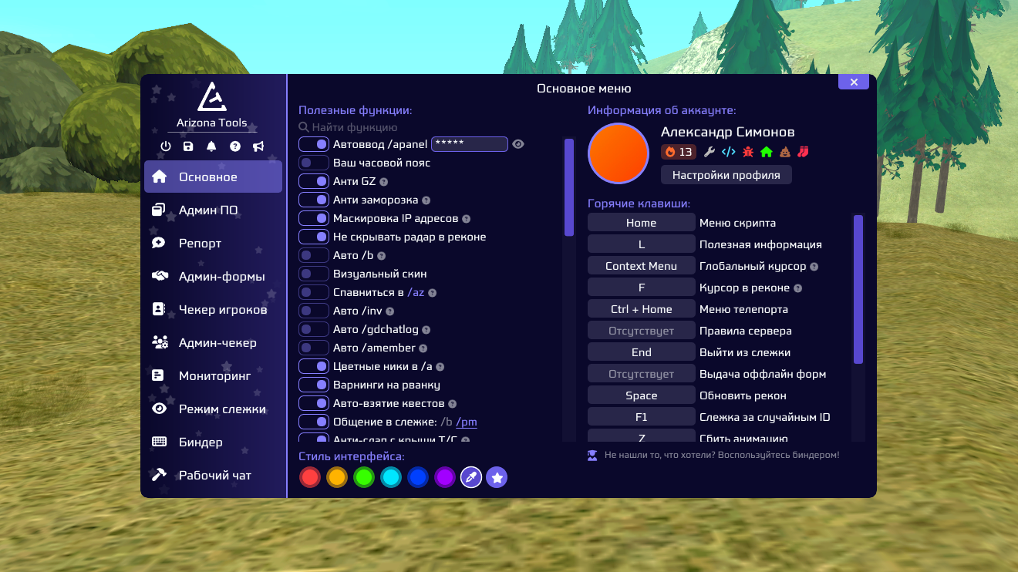The width and height of the screenshot is (1018, 572).
Task: Select the purple interface style swatch
Action: [x=444, y=478]
